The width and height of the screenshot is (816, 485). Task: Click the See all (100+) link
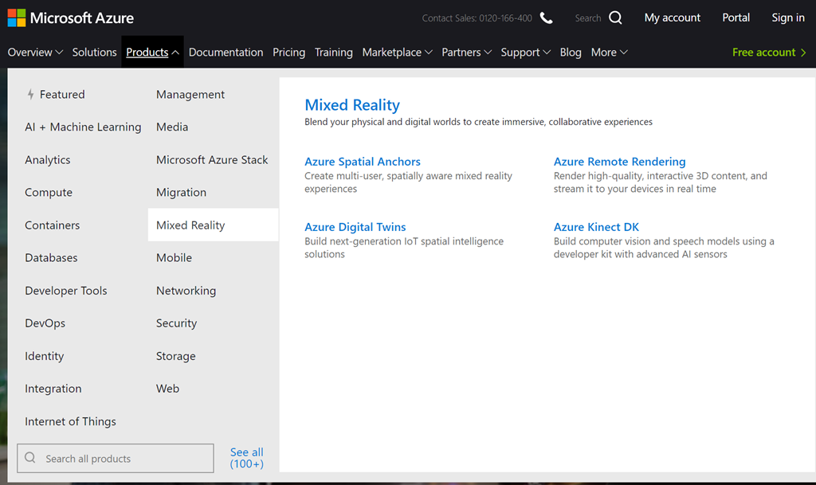246,458
